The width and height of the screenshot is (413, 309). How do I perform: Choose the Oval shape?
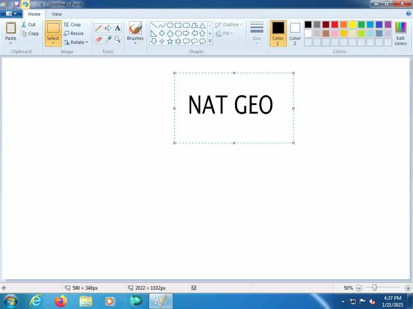tap(170, 25)
